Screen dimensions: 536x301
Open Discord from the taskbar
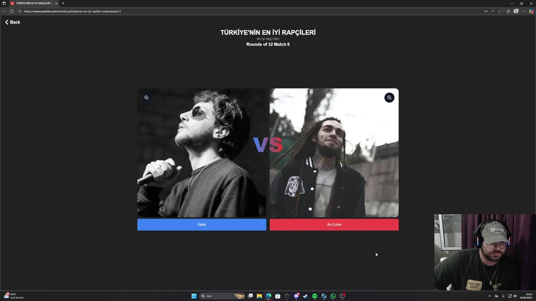296,296
